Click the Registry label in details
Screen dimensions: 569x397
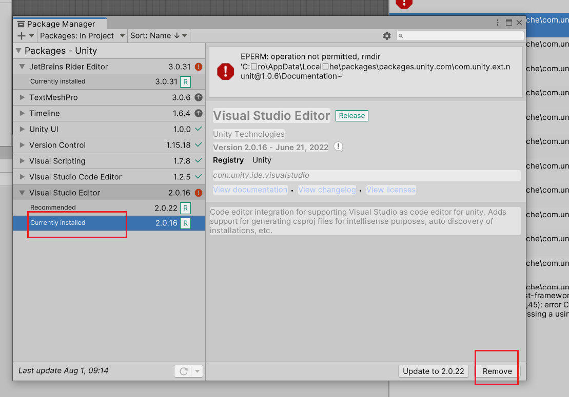[x=228, y=160]
